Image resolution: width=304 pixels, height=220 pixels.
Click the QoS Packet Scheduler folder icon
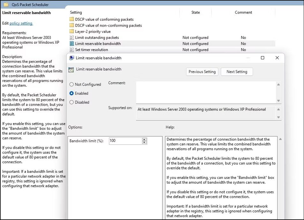(x=6, y=4)
